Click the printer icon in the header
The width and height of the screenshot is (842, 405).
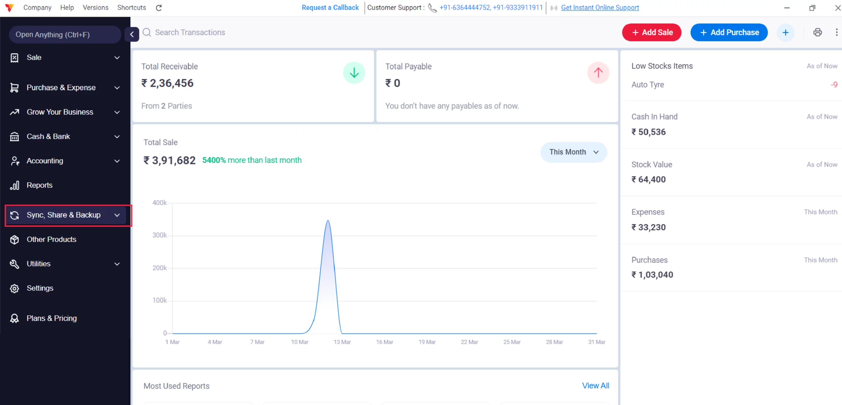pos(817,32)
